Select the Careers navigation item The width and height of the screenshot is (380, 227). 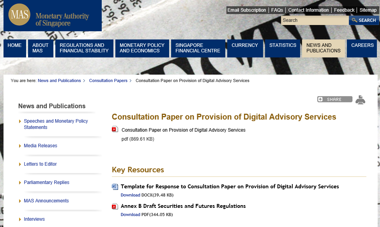click(x=362, y=45)
